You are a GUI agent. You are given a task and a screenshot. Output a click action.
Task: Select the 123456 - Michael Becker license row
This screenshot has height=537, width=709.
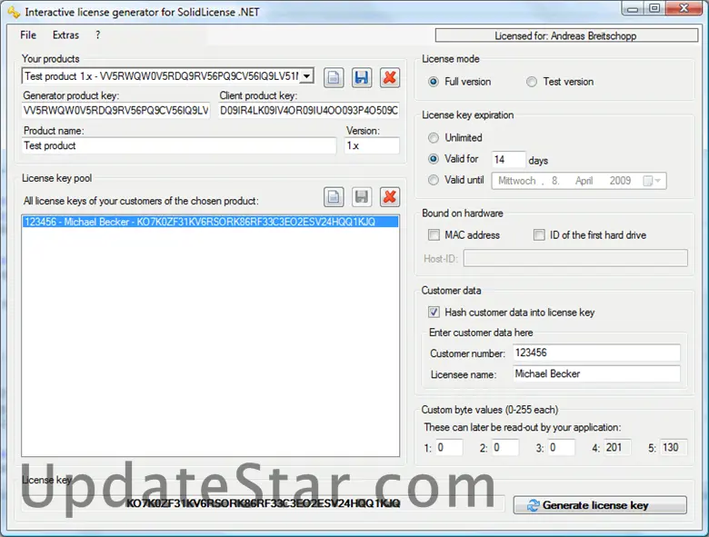(210, 222)
